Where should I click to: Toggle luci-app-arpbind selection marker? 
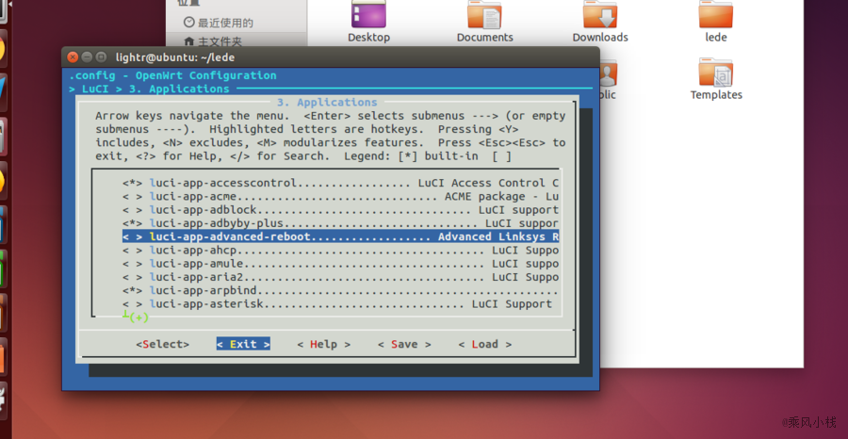[133, 291]
